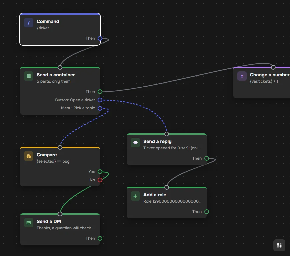Click the No label on Compare node
The height and width of the screenshot is (256, 290).
[92, 180]
